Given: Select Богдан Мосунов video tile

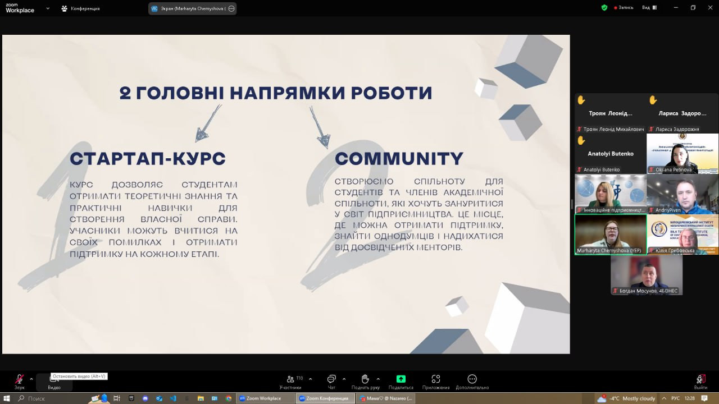Looking at the screenshot, I should (647, 275).
